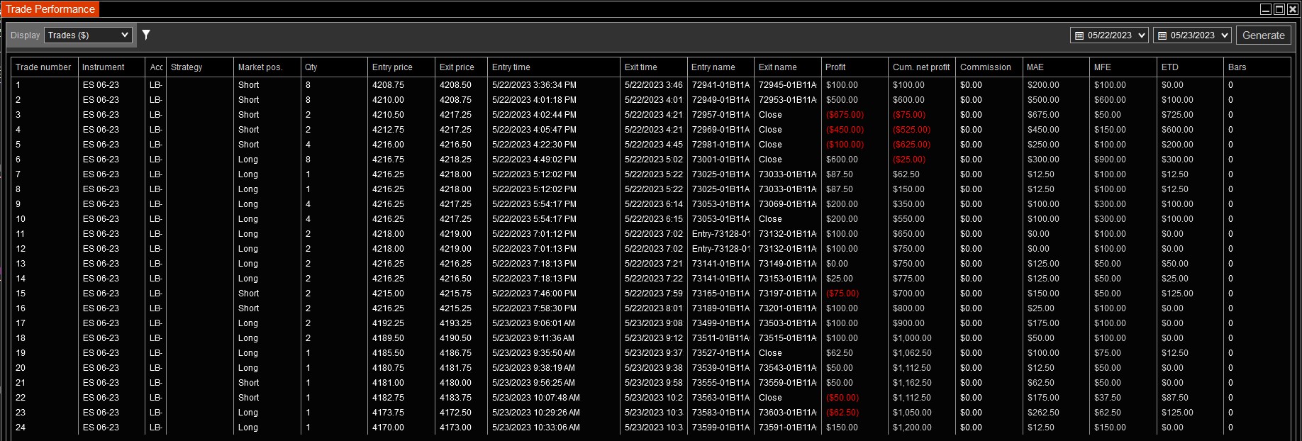Minimize the Trade Performance window
1302x441 pixels.
click(1266, 9)
